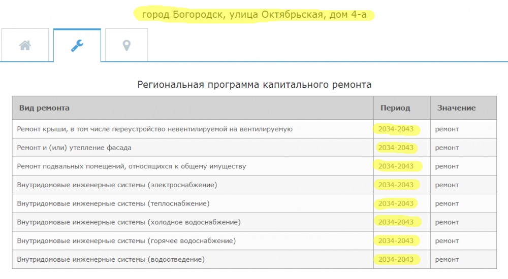The width and height of the screenshot is (508, 279).
Task: Click the теплоснабжение engineering systems row
Action: 113,203
